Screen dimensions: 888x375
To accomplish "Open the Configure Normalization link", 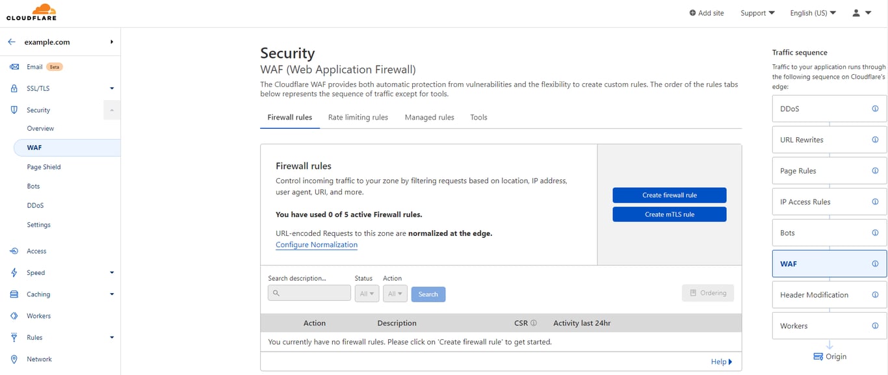I will (x=316, y=244).
